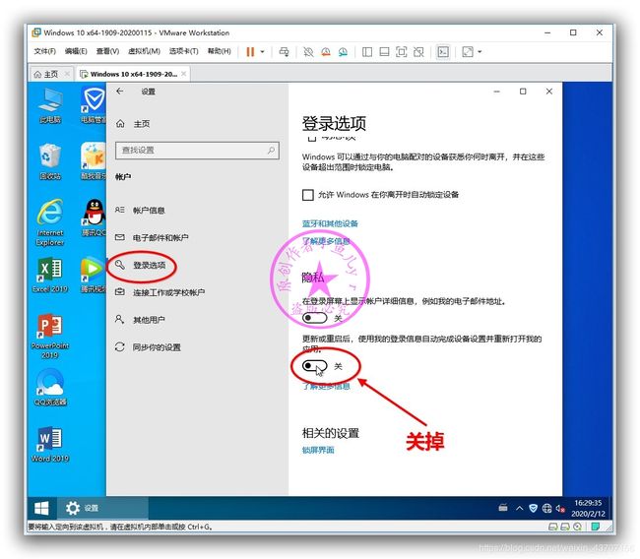The height and width of the screenshot is (559, 640).
Task: Open the taskbar clock showing 16:29:35
Action: tap(588, 508)
